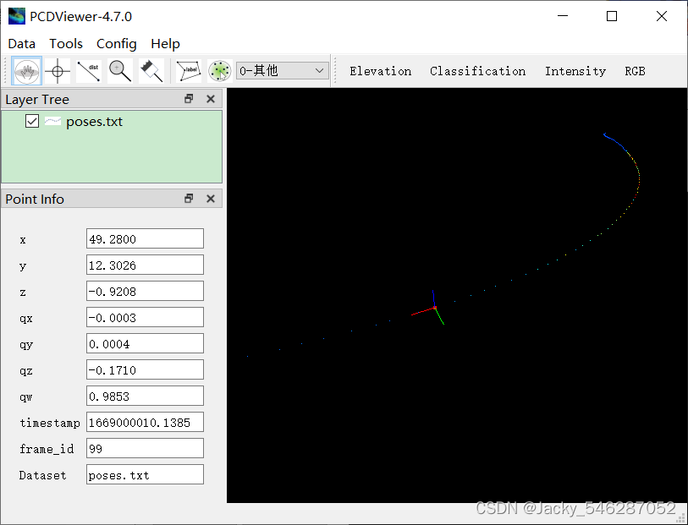Image resolution: width=688 pixels, height=525 pixels.
Task: Click the Dataset field showing poses.txt
Action: (145, 475)
